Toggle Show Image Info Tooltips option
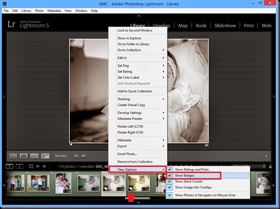This screenshot has height=209, width=280. coord(208,187)
